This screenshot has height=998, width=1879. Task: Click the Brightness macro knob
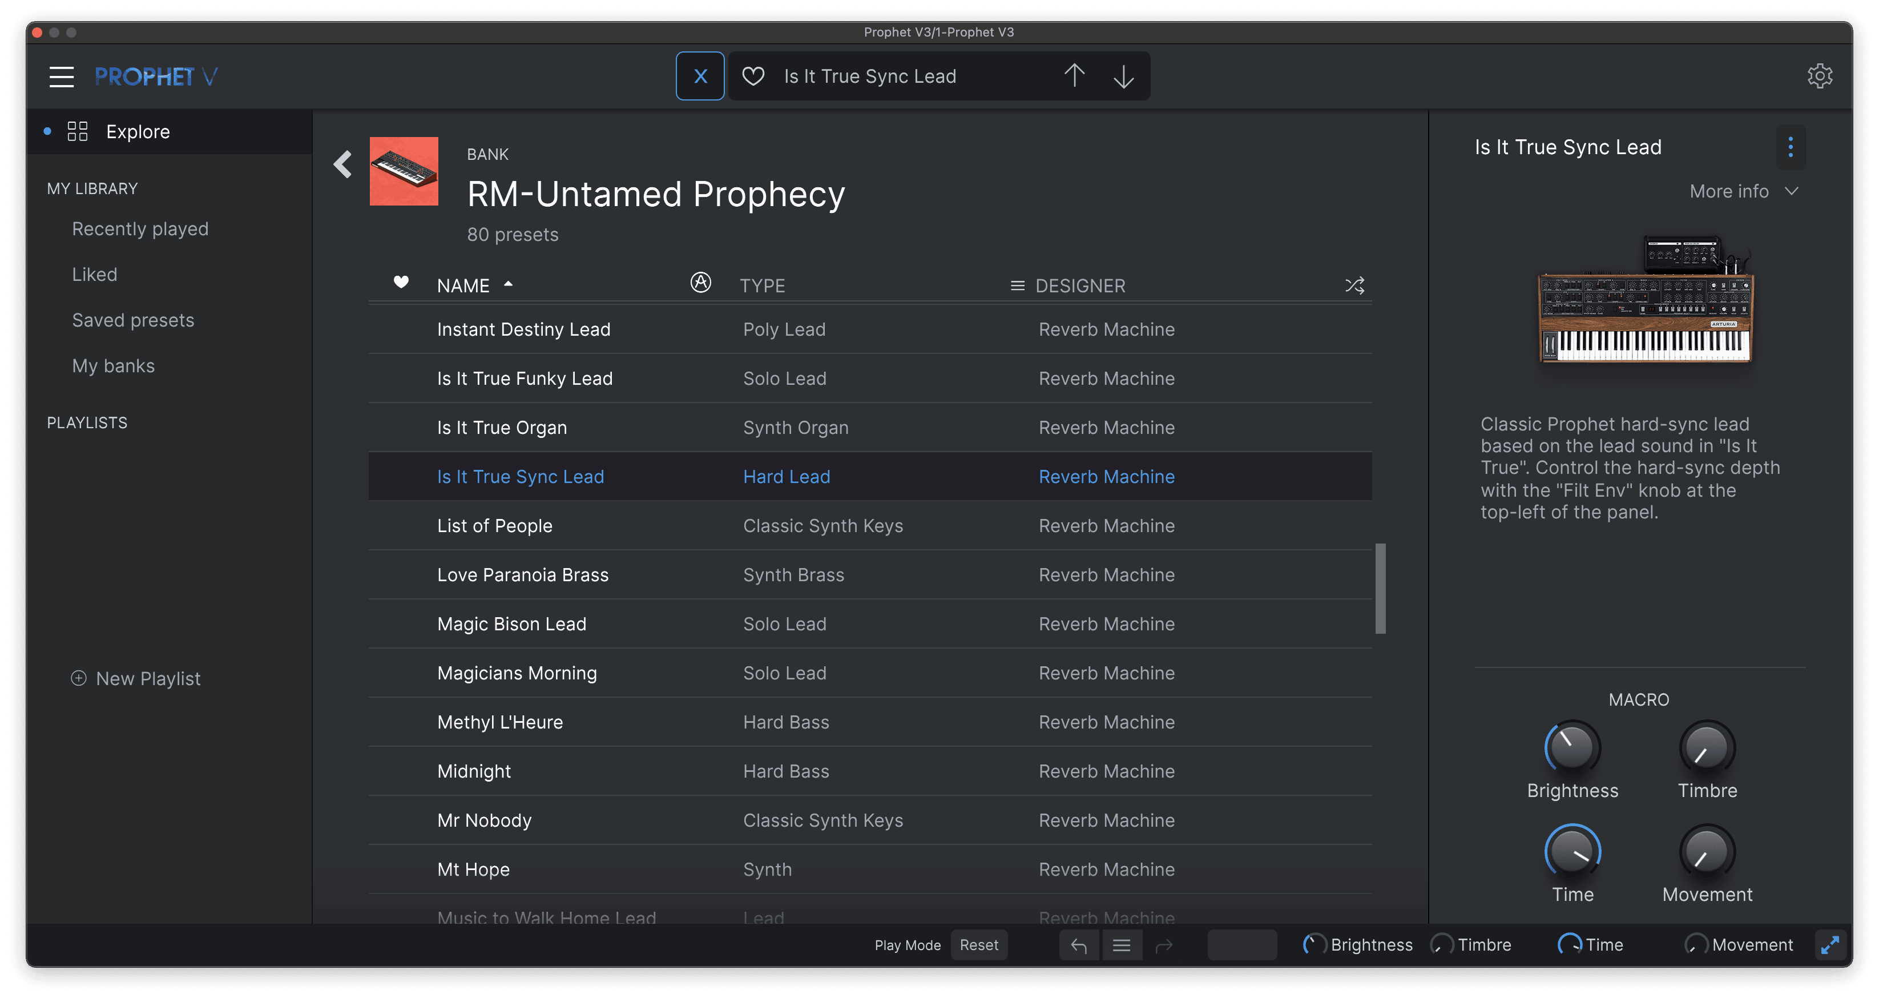click(x=1572, y=748)
